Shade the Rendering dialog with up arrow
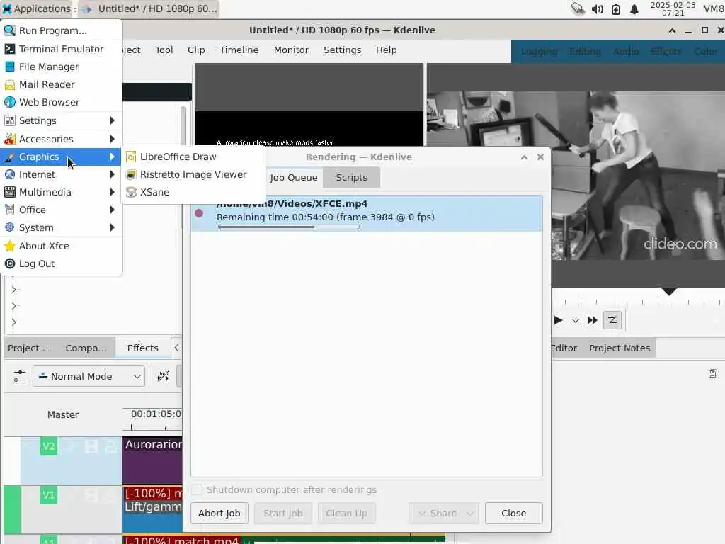Screen dimensions: 725x544 [x=524, y=157]
